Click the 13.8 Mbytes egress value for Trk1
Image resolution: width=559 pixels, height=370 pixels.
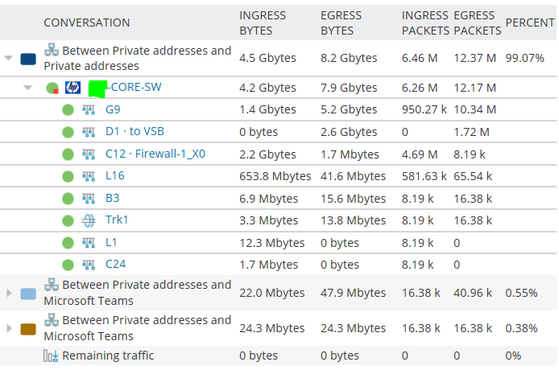point(353,220)
